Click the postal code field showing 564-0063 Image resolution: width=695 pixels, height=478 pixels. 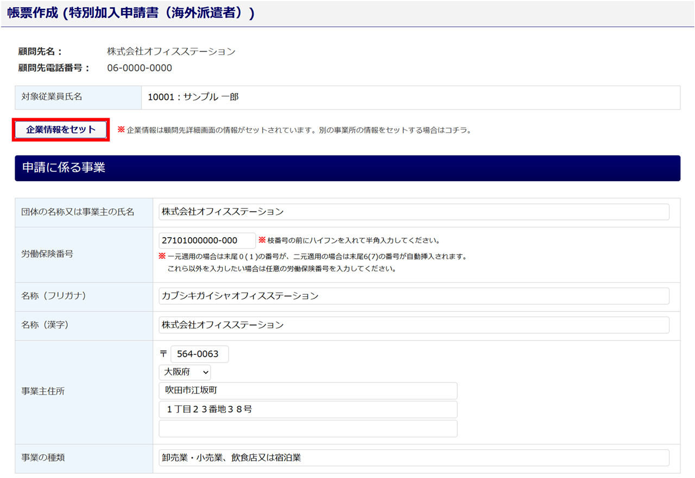(199, 354)
